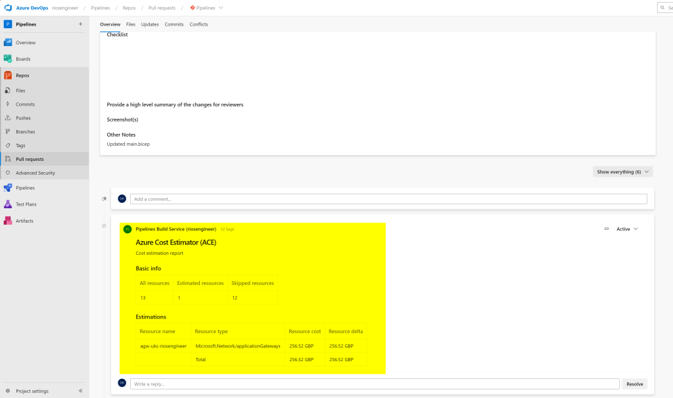Click the Azure DevOps logo
Viewport: 673px width, 398px height.
tap(9, 8)
